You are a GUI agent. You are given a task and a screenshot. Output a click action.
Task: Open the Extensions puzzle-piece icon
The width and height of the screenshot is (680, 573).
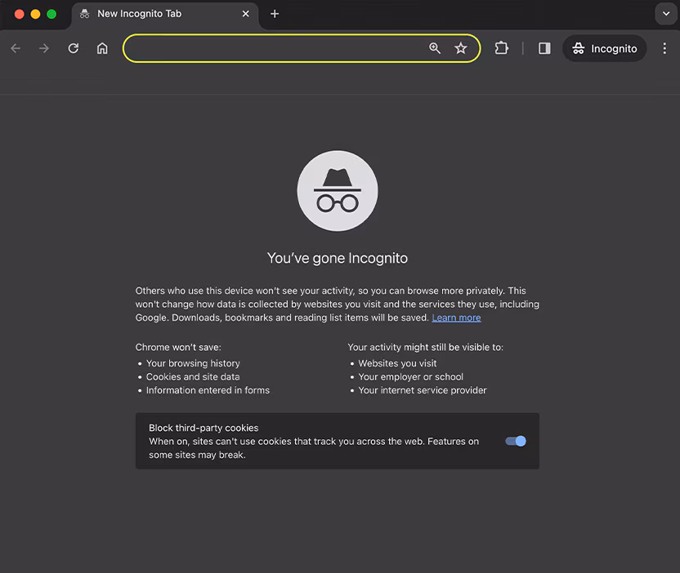(x=501, y=48)
